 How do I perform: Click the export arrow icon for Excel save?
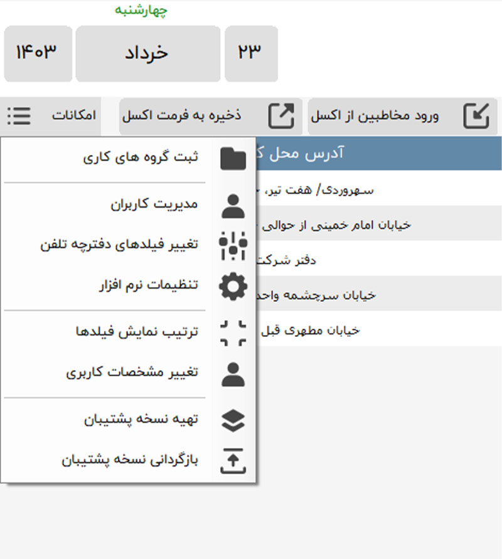281,116
